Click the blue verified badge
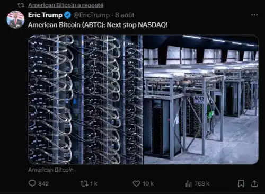Viewport: 265px width, 194px height. 67,15
